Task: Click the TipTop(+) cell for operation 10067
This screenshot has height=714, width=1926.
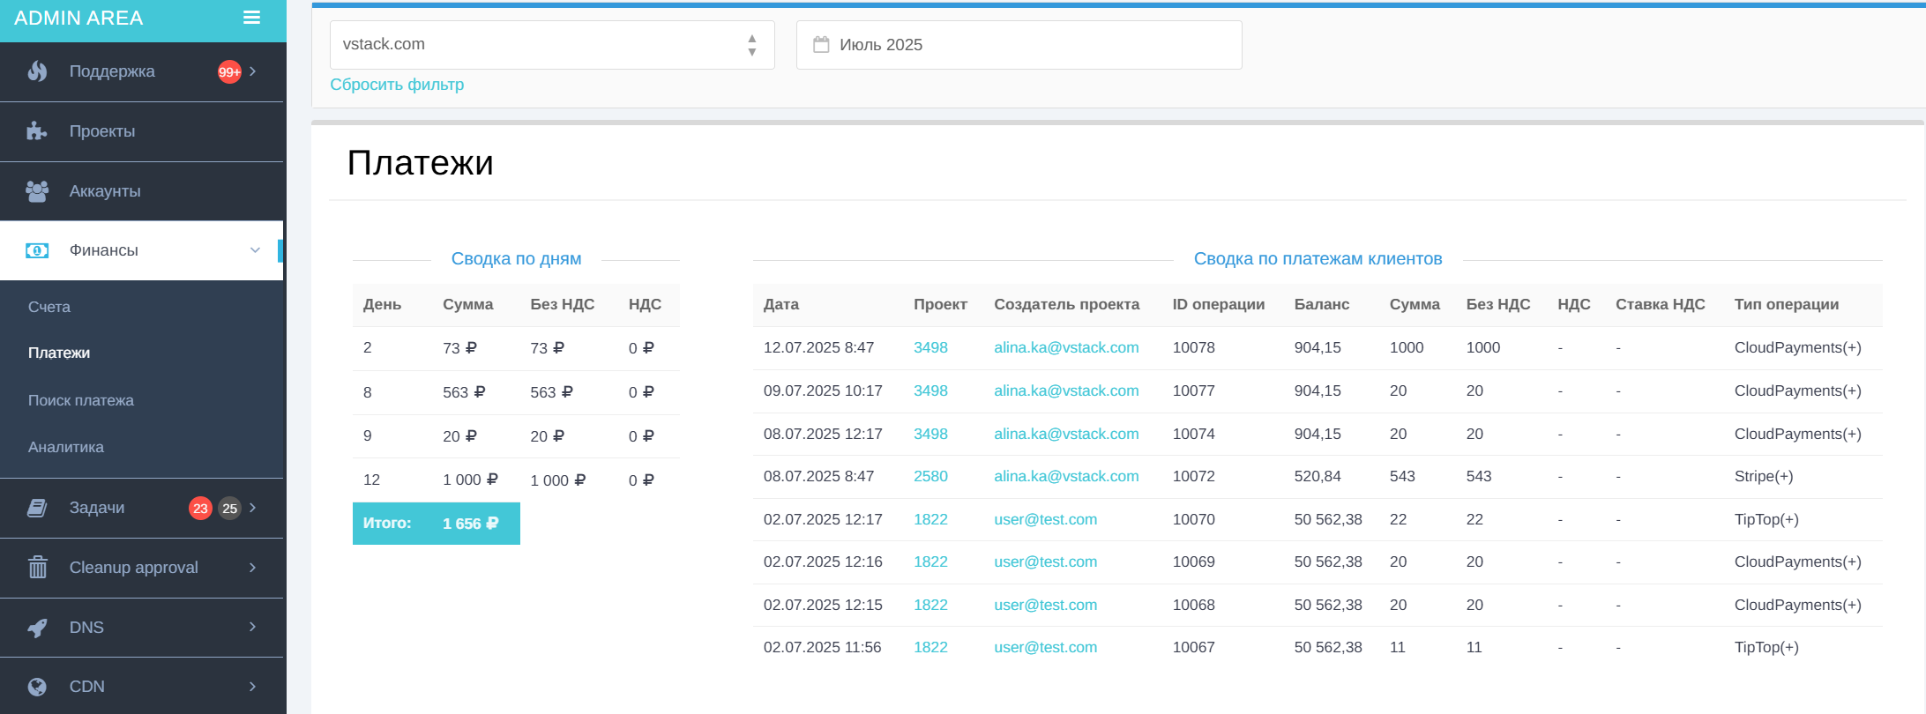Action: 1766,647
